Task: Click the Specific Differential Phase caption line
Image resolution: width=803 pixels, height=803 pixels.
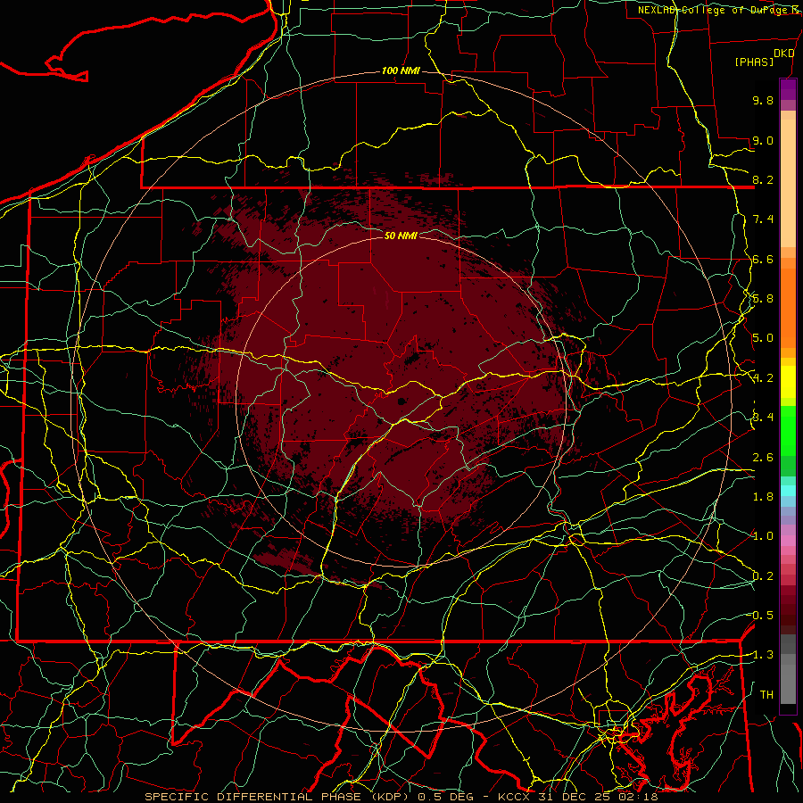Action: (x=401, y=797)
